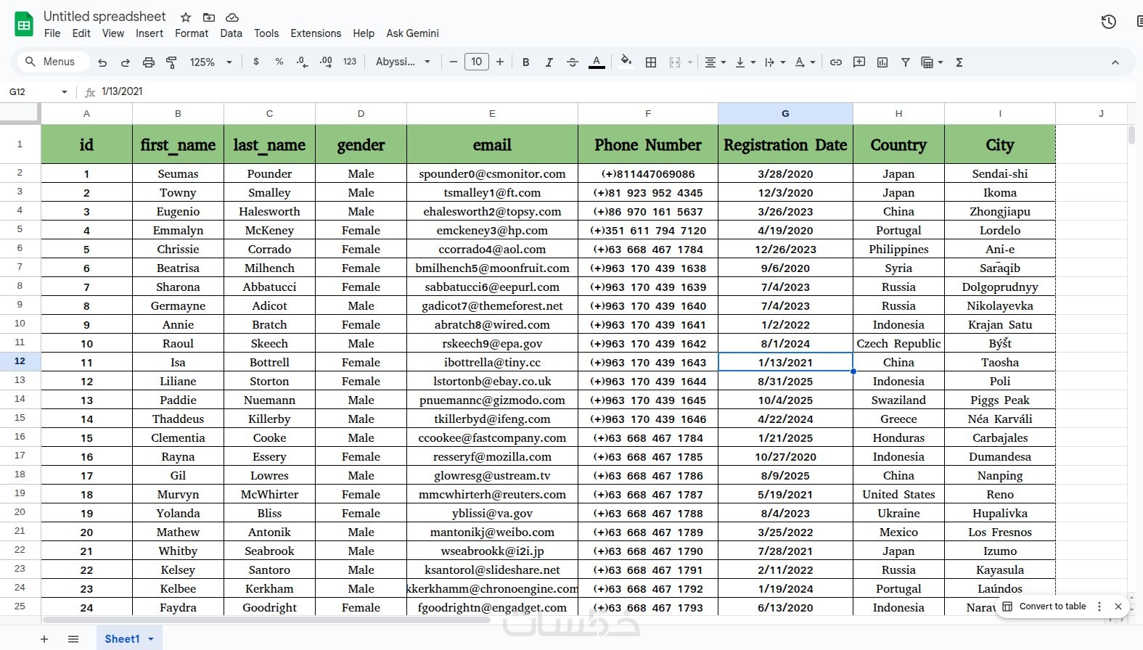Open the Borders tool

pyautogui.click(x=651, y=62)
